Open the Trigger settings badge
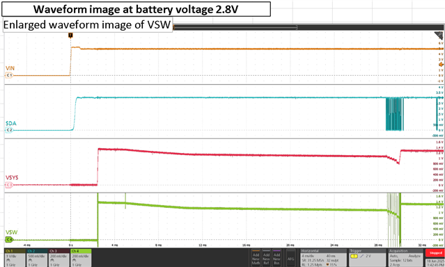Screen dimensions: 445x267 click(368, 258)
